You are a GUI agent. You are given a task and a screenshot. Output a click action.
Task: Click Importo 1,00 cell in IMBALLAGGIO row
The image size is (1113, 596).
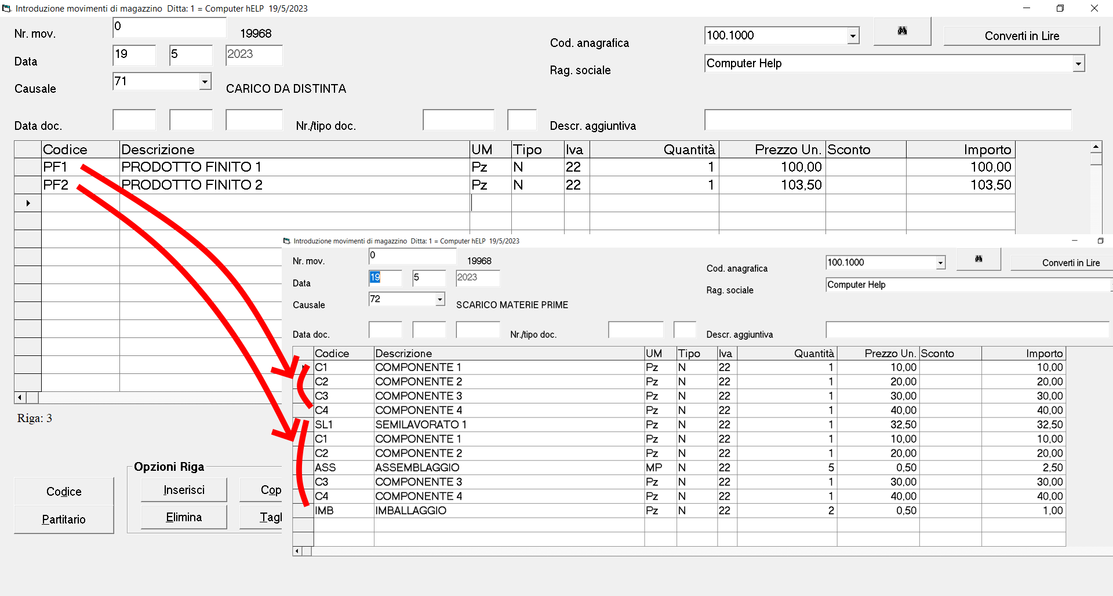click(x=1023, y=511)
